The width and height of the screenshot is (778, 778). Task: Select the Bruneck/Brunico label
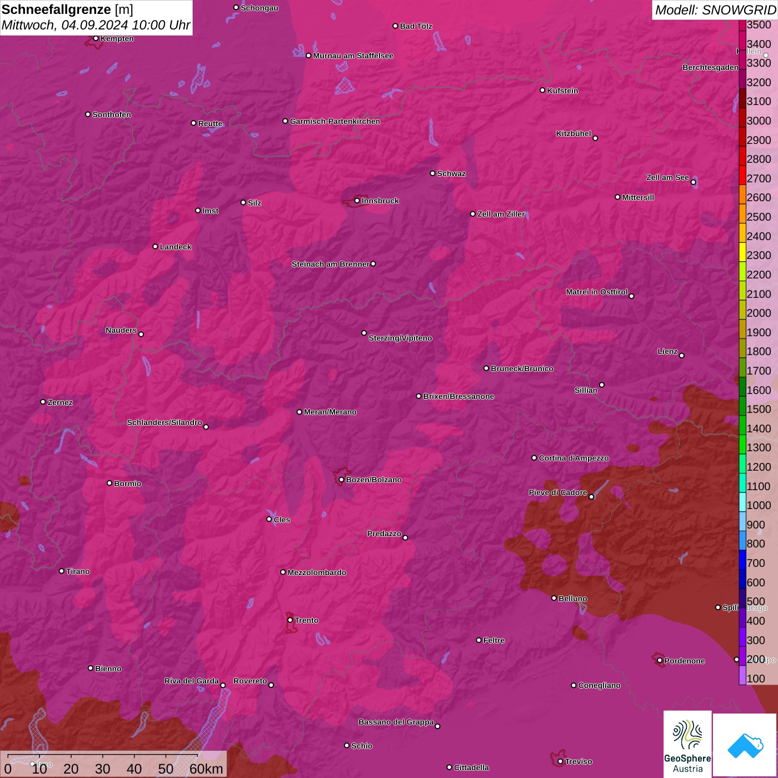click(x=522, y=368)
